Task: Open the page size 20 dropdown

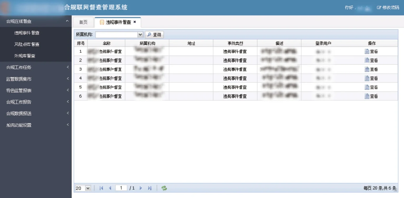Action: [x=88, y=188]
